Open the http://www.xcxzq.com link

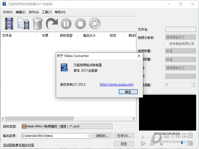coord(116,84)
